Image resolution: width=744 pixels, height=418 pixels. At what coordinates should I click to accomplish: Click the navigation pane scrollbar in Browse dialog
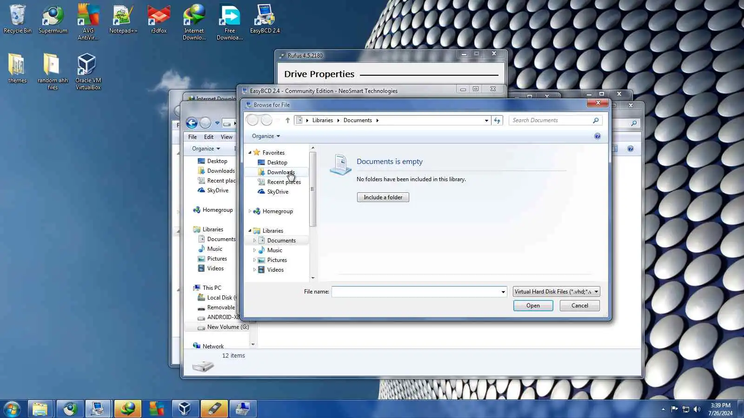pos(312,189)
